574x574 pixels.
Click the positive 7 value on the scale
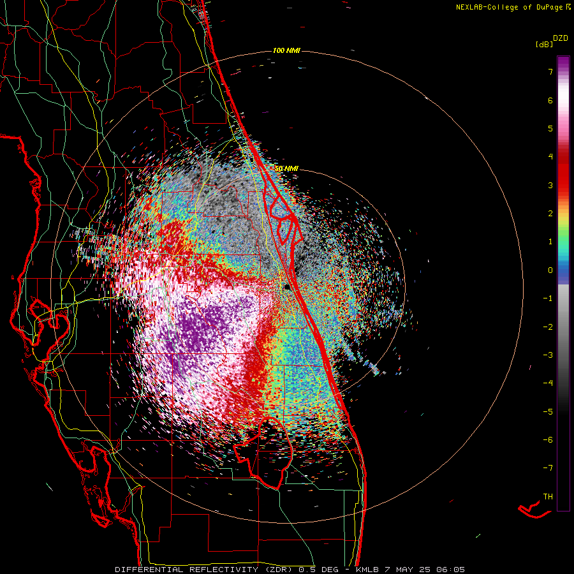pyautogui.click(x=550, y=71)
